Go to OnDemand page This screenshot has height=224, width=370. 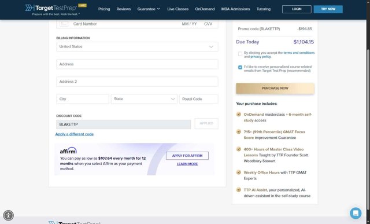tap(205, 9)
